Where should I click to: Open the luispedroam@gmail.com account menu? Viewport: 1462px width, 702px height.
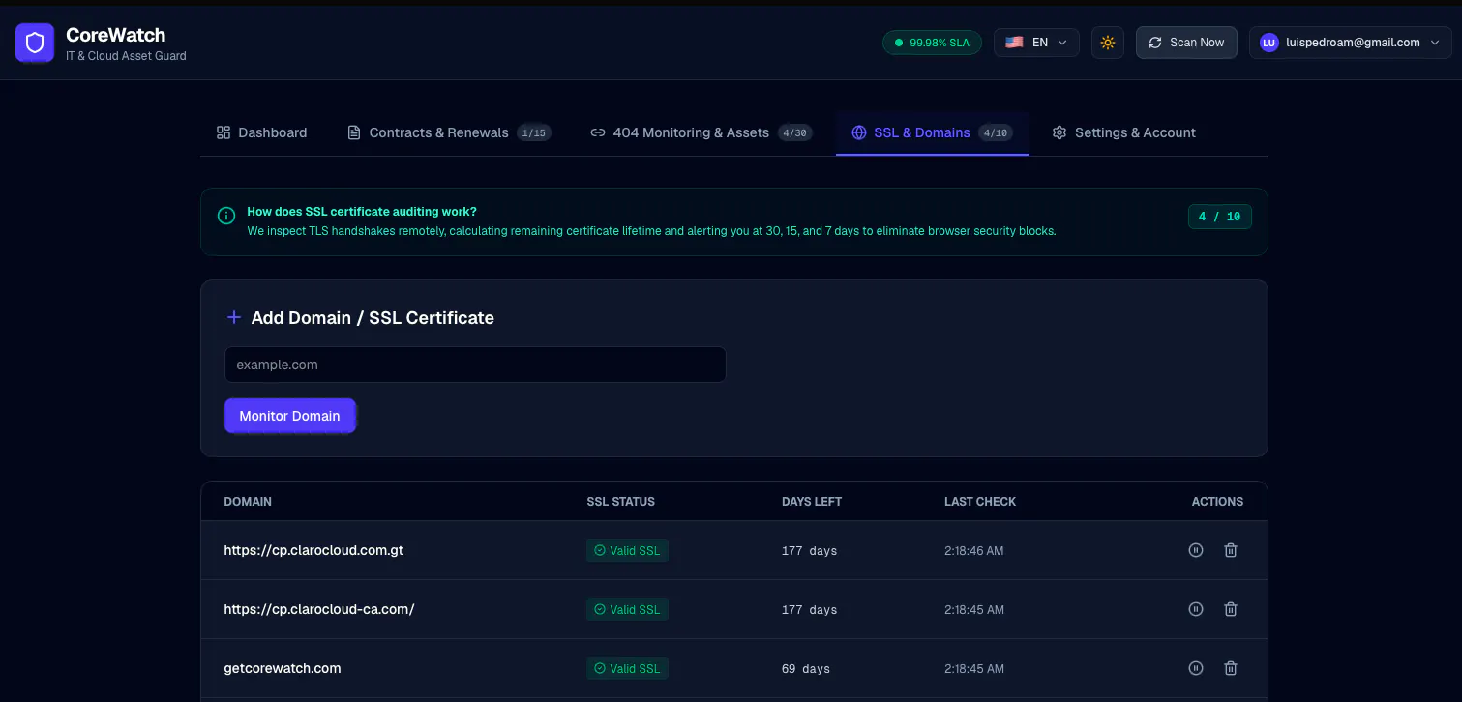pos(1351,43)
